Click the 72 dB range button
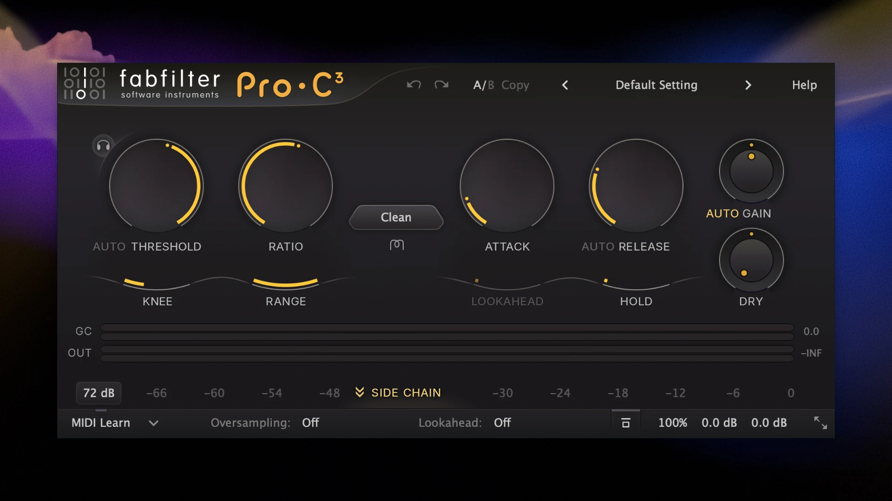The width and height of the screenshot is (892, 501). [x=98, y=393]
